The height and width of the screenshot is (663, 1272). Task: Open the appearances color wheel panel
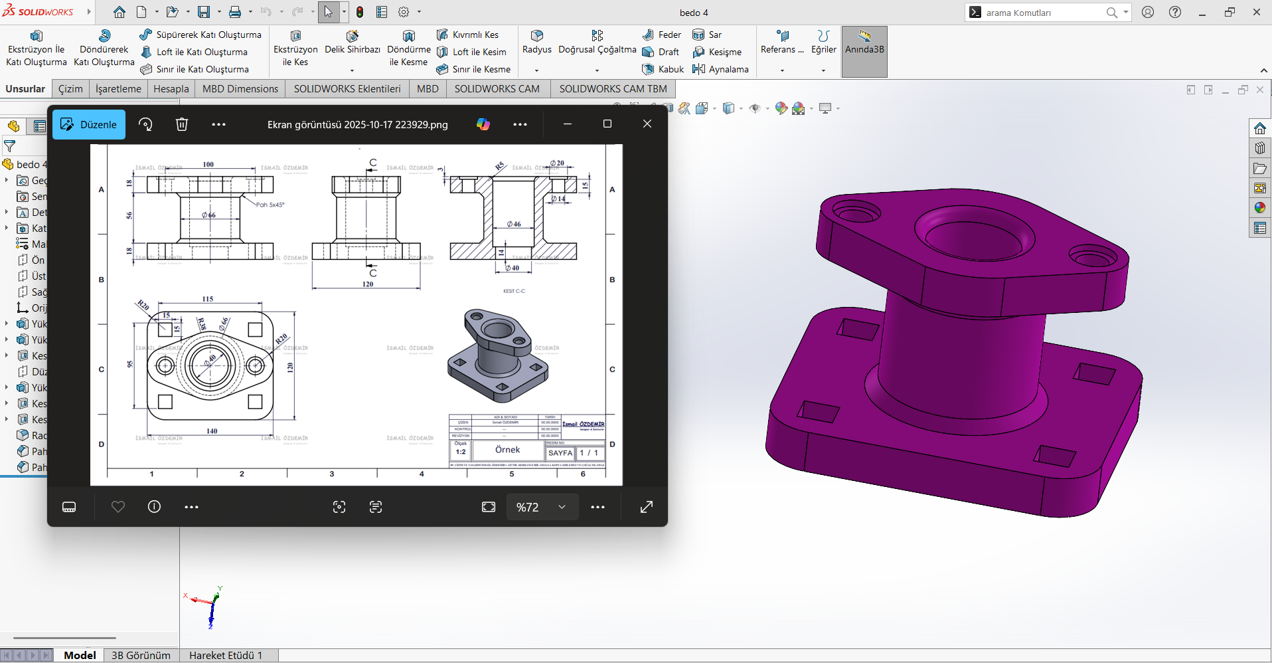pos(1259,208)
